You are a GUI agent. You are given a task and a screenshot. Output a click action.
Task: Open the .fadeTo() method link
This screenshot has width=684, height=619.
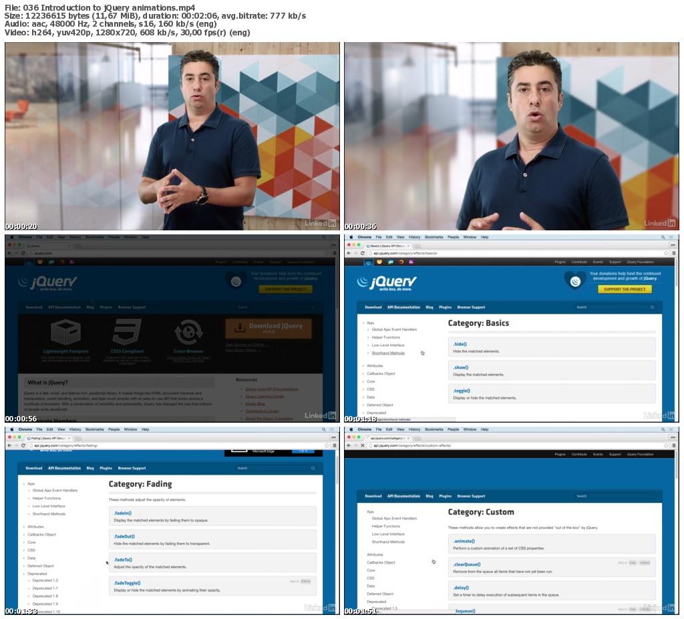point(123,560)
